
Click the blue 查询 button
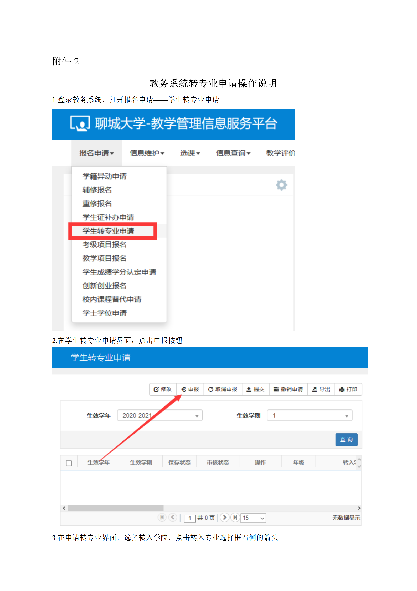tap(346, 439)
